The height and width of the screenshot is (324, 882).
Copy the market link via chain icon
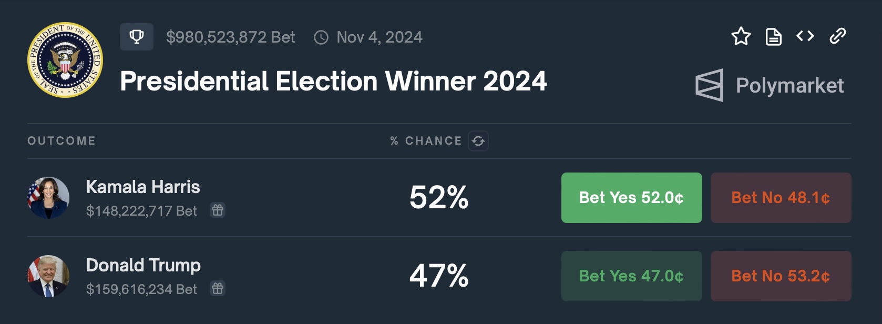(x=837, y=36)
